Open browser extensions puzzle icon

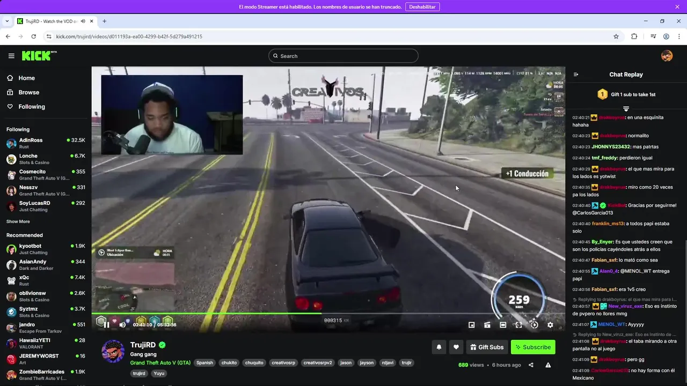[x=634, y=36]
